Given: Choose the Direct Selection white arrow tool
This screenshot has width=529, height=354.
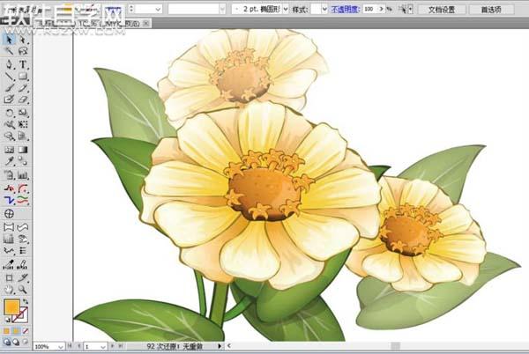Looking at the screenshot, I should [24, 41].
